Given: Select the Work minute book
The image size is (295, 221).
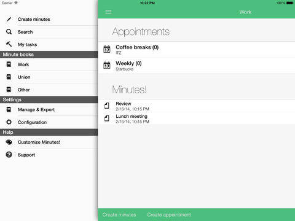Looking at the screenshot, I should coord(49,64).
